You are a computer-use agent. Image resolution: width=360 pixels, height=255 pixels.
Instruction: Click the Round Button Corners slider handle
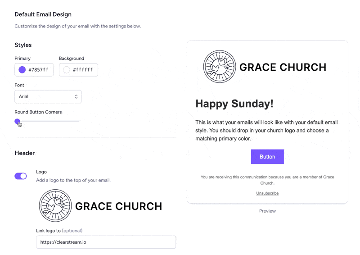pos(17,121)
